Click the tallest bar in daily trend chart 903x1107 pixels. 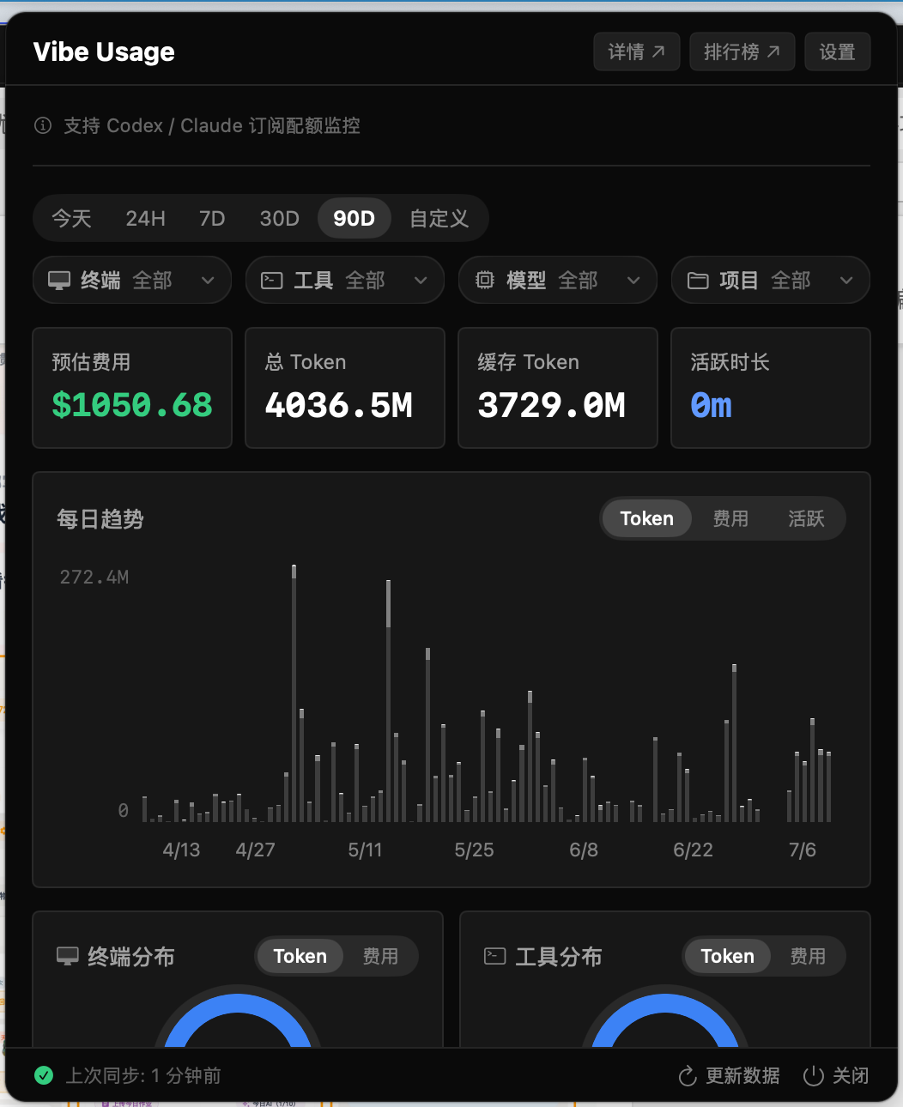(x=294, y=693)
